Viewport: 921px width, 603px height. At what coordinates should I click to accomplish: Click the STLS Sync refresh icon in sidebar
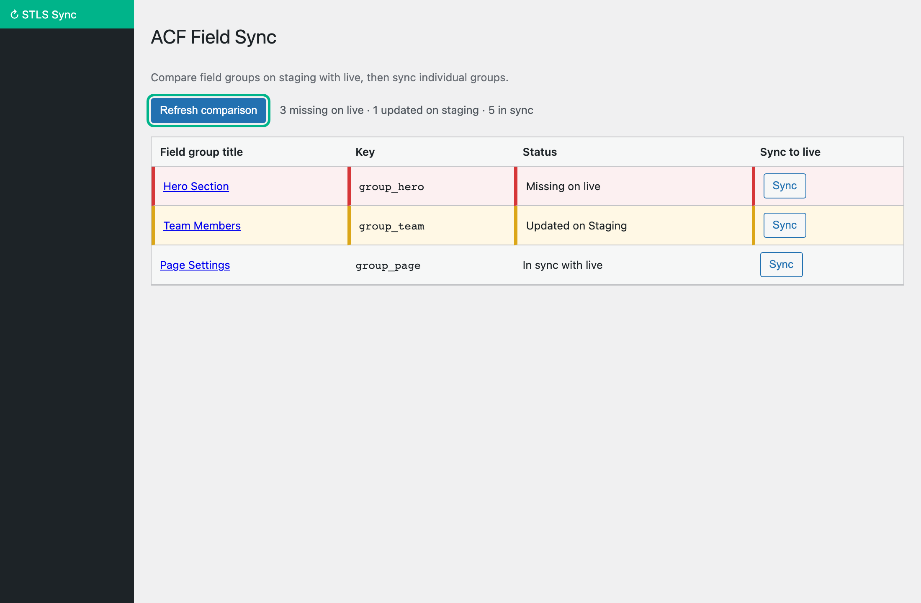[15, 15]
